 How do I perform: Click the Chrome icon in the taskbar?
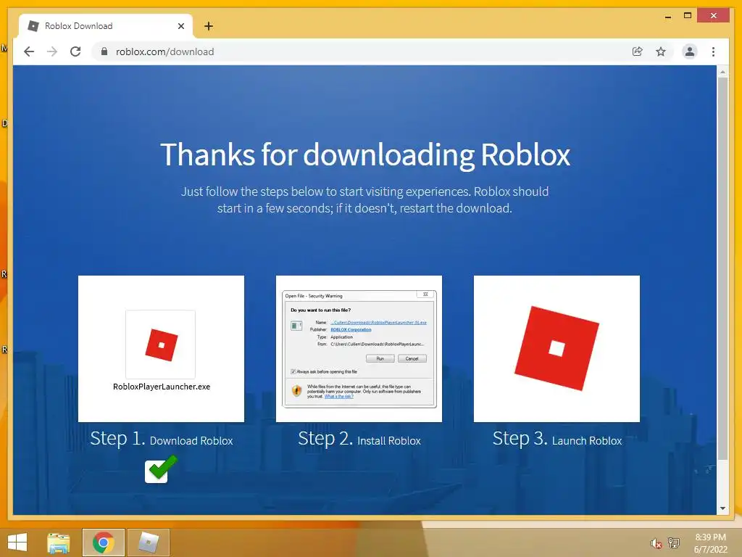coord(104,542)
